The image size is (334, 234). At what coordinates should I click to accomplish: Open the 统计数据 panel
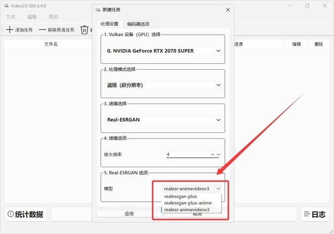26,214
